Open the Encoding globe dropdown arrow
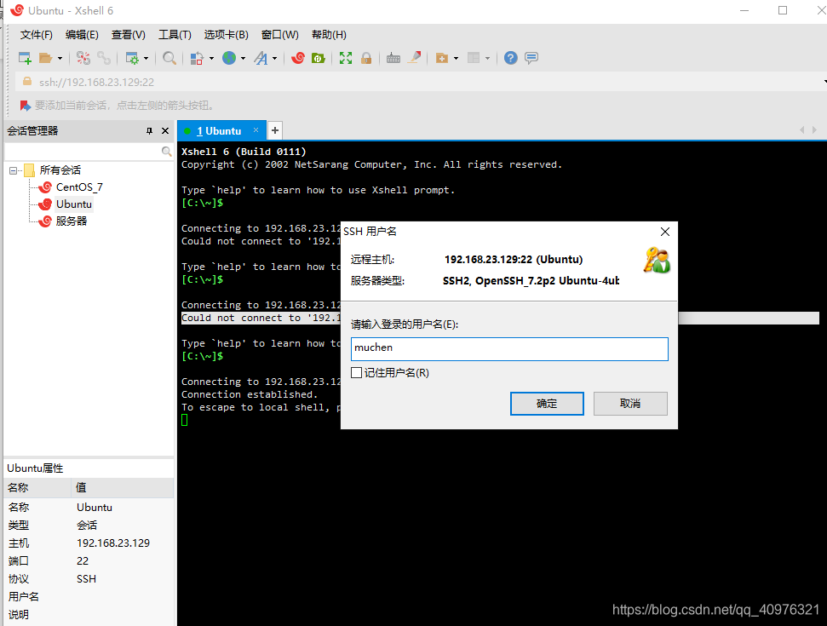 pos(243,58)
